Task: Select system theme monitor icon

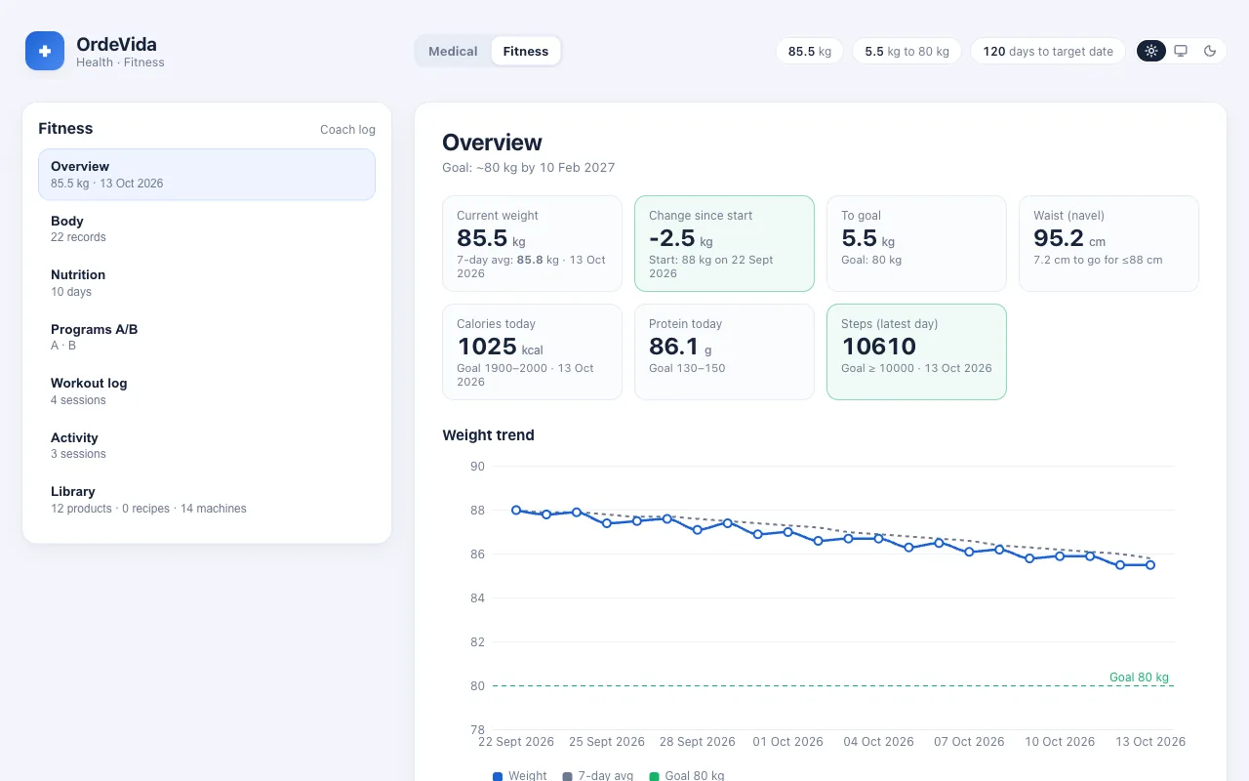Action: (x=1181, y=51)
